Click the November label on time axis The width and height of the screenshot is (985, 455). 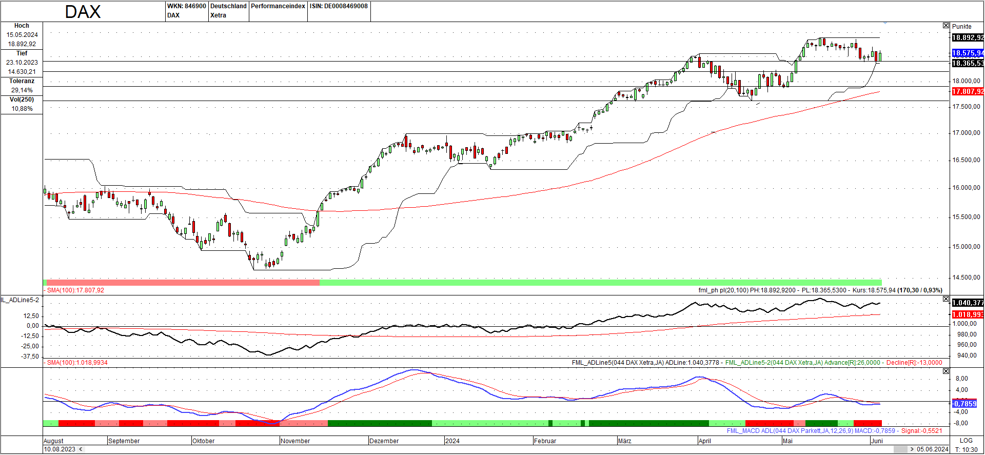pyautogui.click(x=295, y=441)
